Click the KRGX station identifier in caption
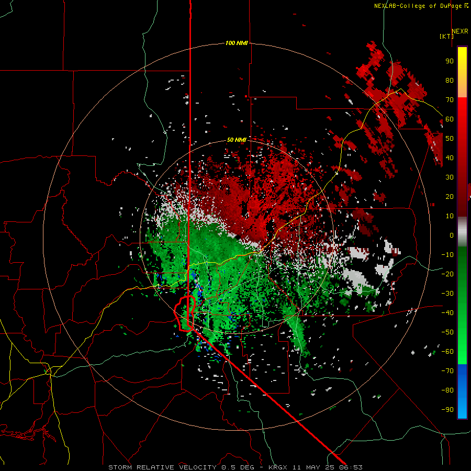The width and height of the screenshot is (471, 471). (x=278, y=467)
